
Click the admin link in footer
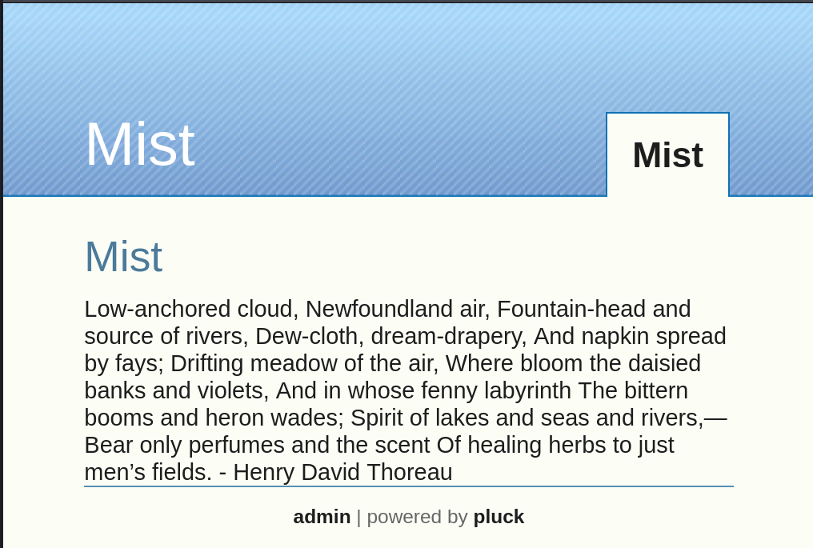point(322,517)
